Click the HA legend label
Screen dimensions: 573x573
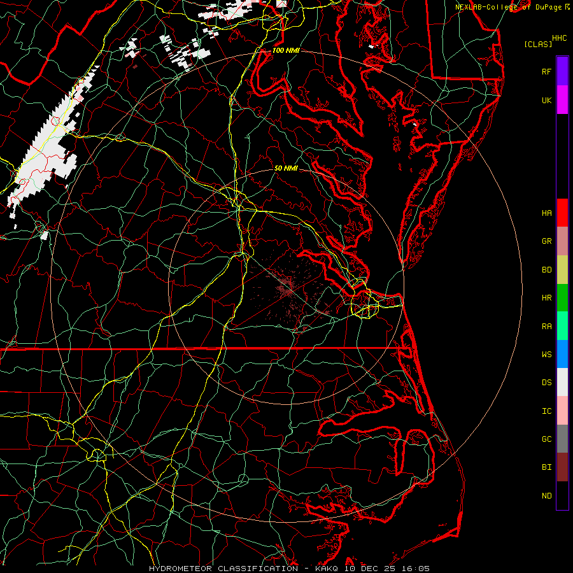pos(547,213)
